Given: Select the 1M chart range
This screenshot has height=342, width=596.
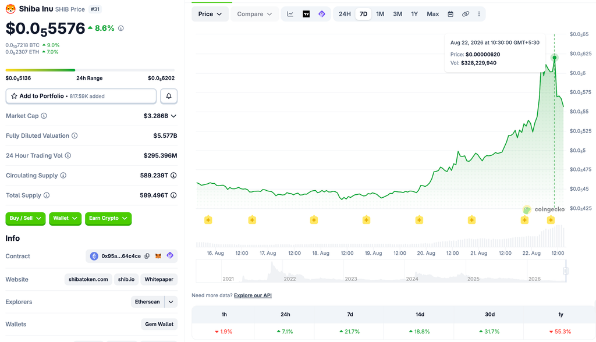Looking at the screenshot, I should 380,14.
